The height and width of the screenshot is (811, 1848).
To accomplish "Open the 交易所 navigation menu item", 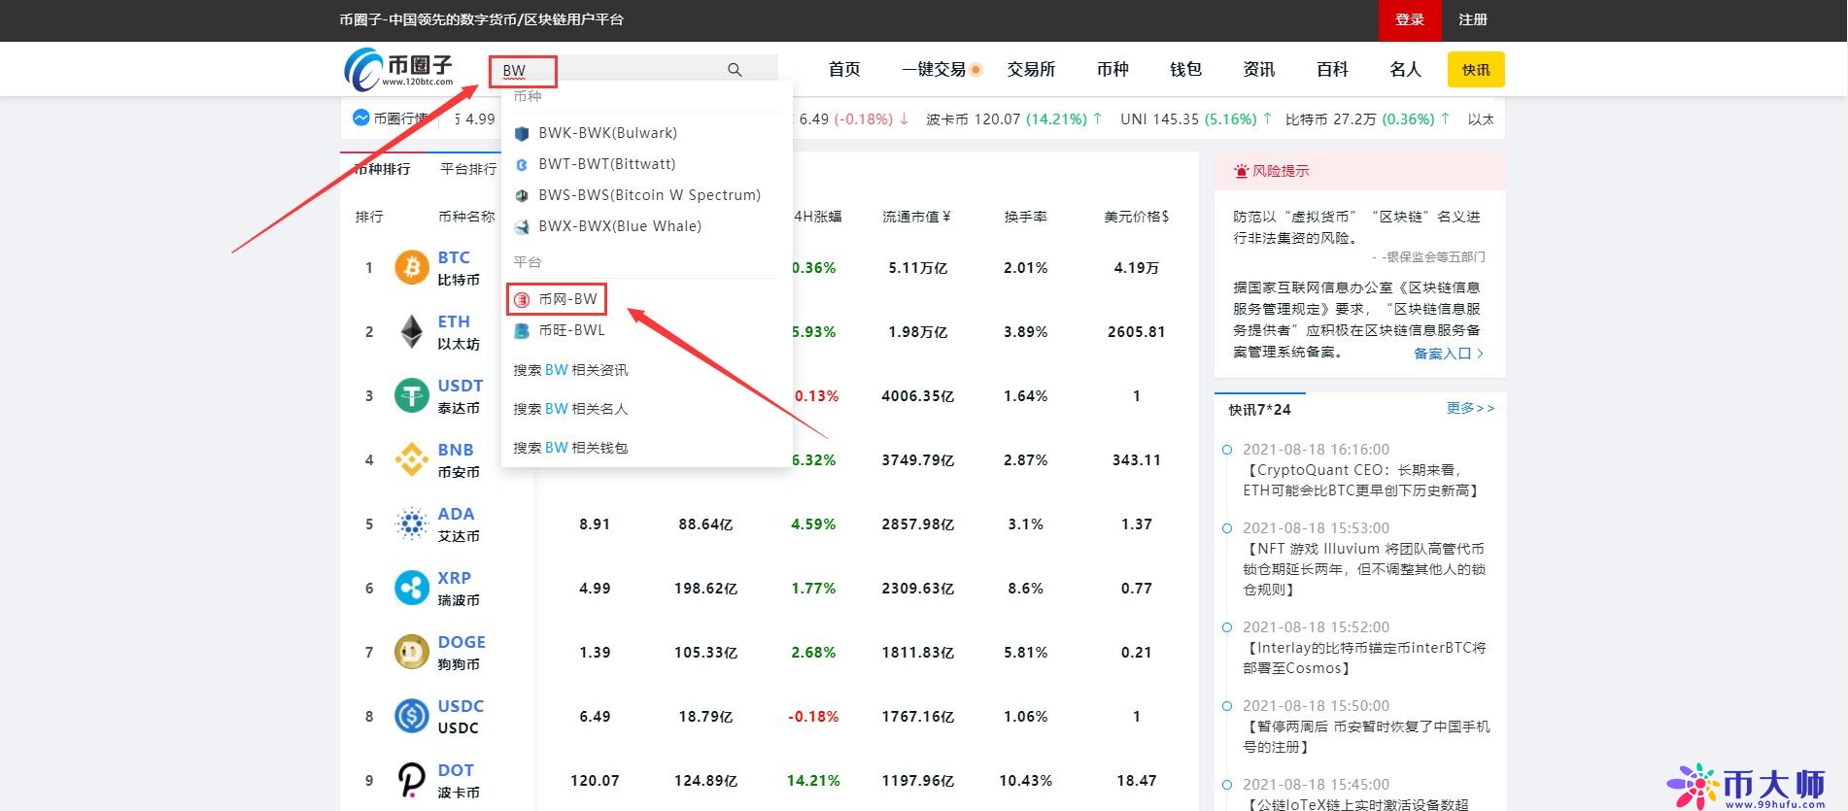I will (x=1031, y=69).
